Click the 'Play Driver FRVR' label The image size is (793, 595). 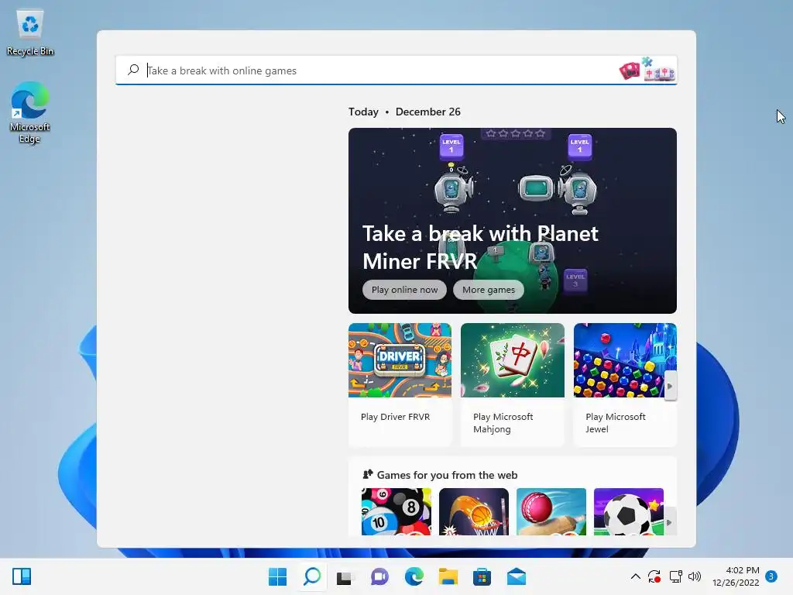[x=396, y=417]
